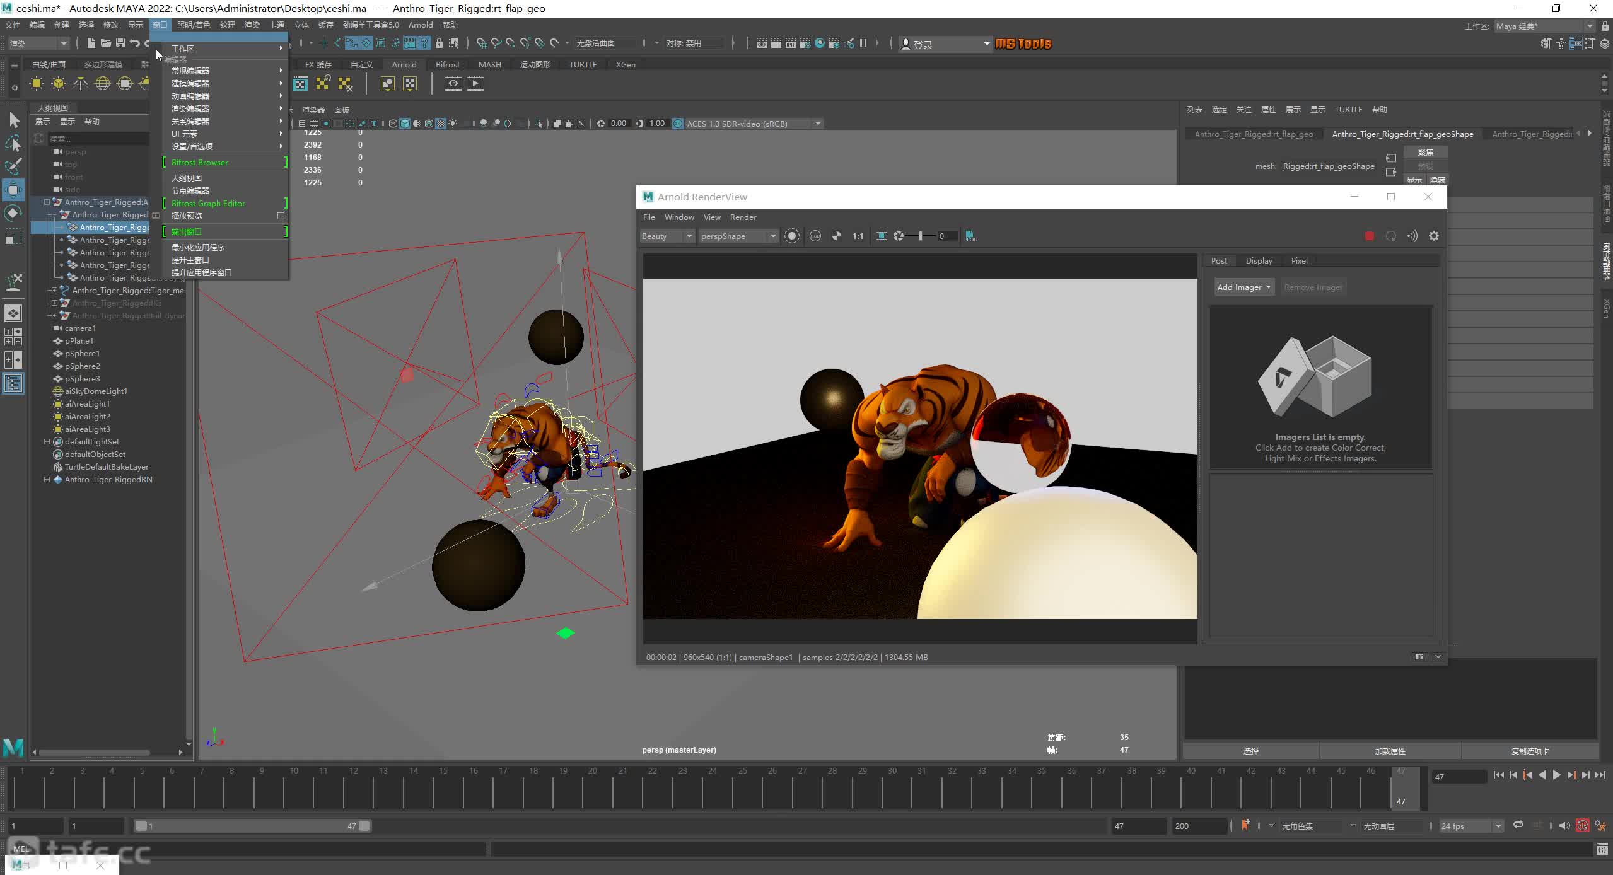This screenshot has width=1613, height=875.
Task: Click the bookmark-add icon near range slider
Action: click(1245, 825)
